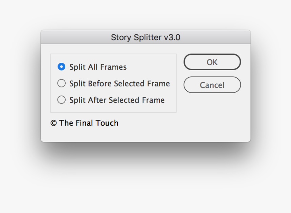The image size is (291, 213).
Task: Click the dialog background below the copyright
Action: (x=145, y=135)
